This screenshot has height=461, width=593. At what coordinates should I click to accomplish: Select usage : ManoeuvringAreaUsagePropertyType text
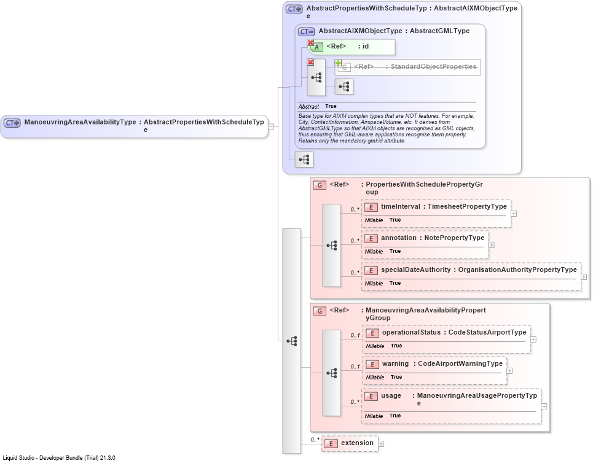coord(459,399)
